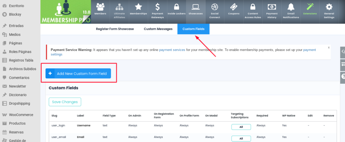
Task: Open Payment Gateways dollar icon
Action: (158, 7)
